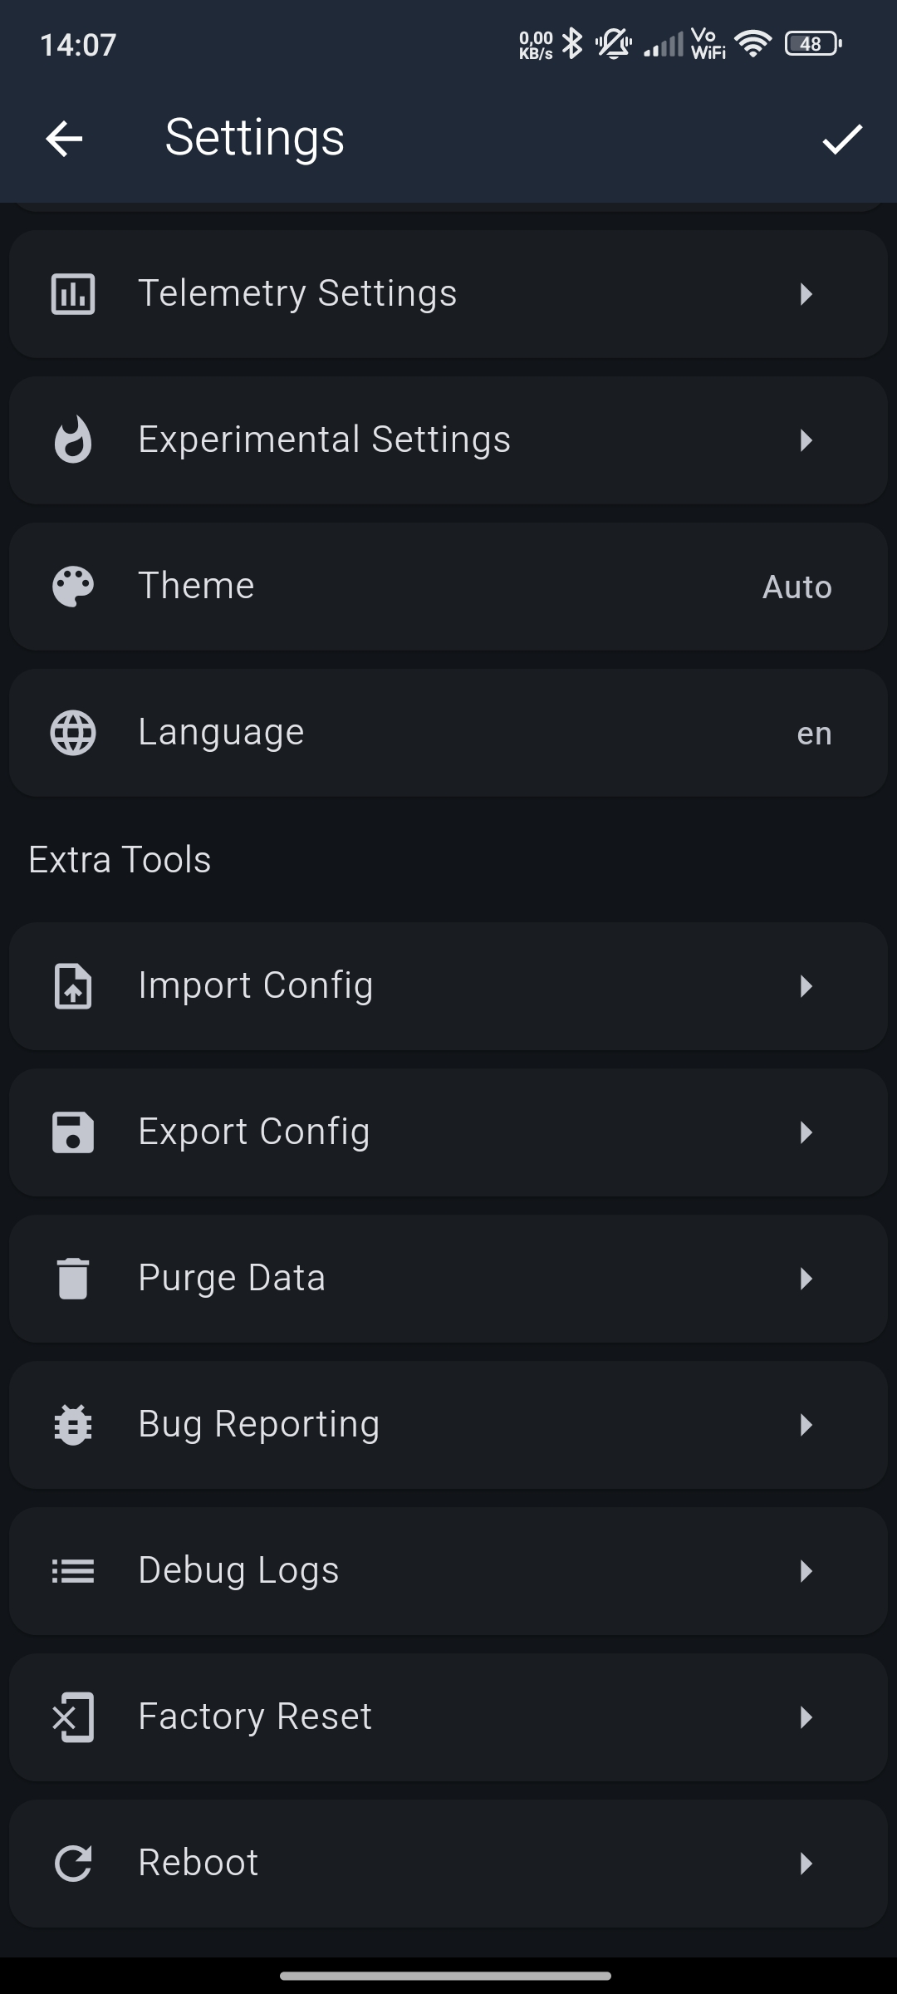Tap the Language globe icon
Viewport: 897px width, 1994px height.
pyautogui.click(x=73, y=733)
